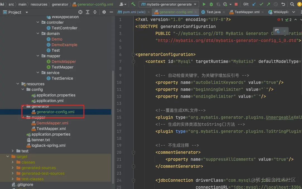
Task: Commit changes with Git checkmark icon
Action: point(261,4)
